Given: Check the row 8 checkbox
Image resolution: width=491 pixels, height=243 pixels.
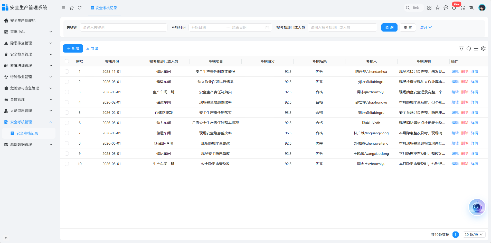Looking at the screenshot, I should [x=67, y=143].
